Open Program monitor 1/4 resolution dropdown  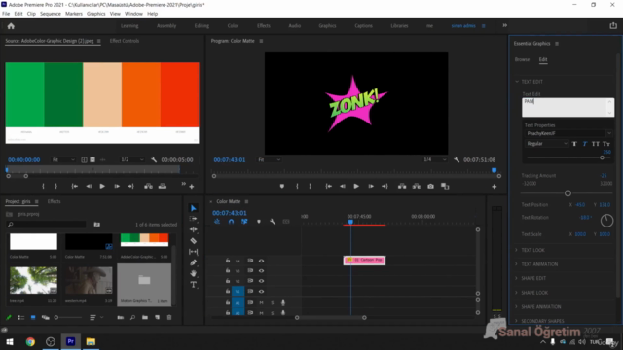pos(435,159)
